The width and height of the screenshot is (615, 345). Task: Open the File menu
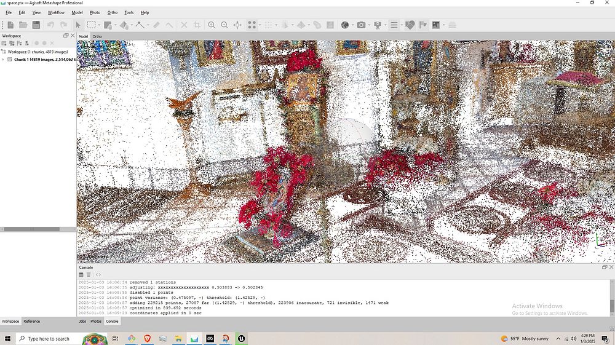tap(8, 12)
